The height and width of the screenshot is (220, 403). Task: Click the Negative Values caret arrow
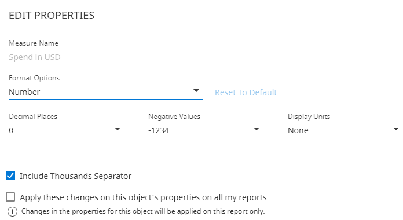pyautogui.click(x=257, y=129)
